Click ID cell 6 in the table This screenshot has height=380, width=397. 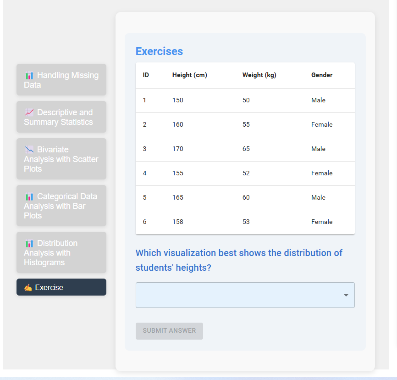[144, 222]
